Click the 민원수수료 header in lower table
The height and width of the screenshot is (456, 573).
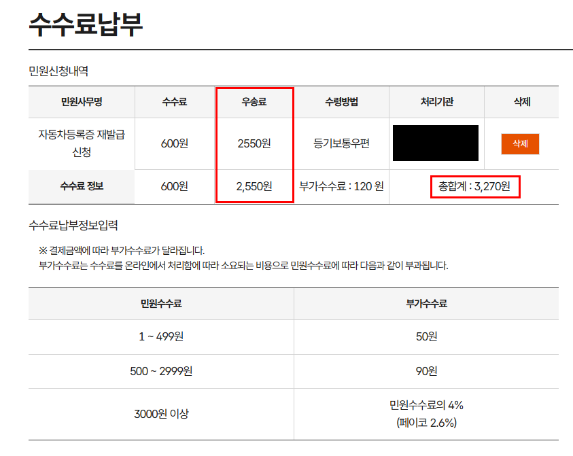pos(160,305)
